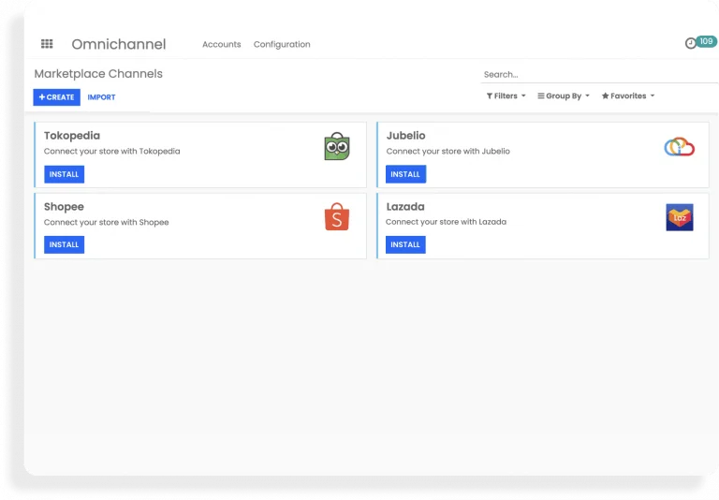
Task: Open the activities clock icon
Action: (691, 43)
